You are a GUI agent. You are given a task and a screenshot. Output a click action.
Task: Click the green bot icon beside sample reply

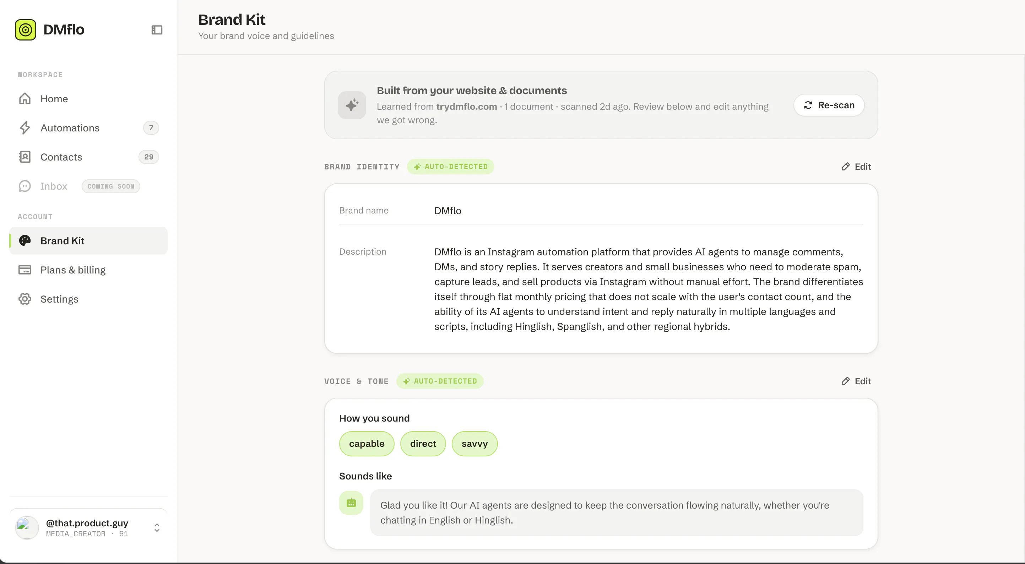(x=351, y=503)
